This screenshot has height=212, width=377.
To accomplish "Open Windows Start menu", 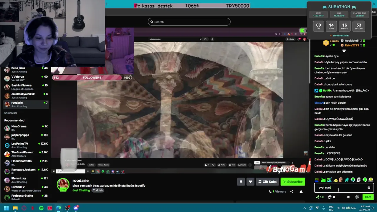I will coord(6,208).
